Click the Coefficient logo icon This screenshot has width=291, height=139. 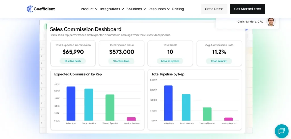(x=30, y=9)
